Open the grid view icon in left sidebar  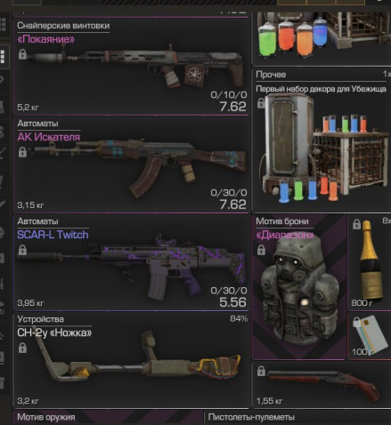pos(3,25)
